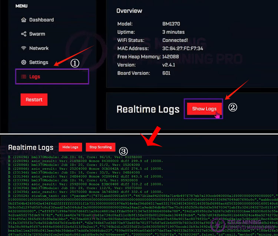Click the Settings gear icon
The height and width of the screenshot is (236, 278).
(x=24, y=62)
